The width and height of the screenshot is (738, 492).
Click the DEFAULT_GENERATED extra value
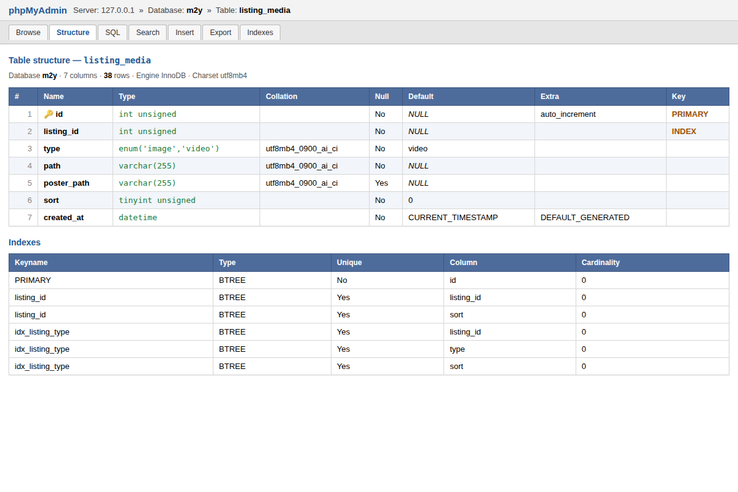585,218
